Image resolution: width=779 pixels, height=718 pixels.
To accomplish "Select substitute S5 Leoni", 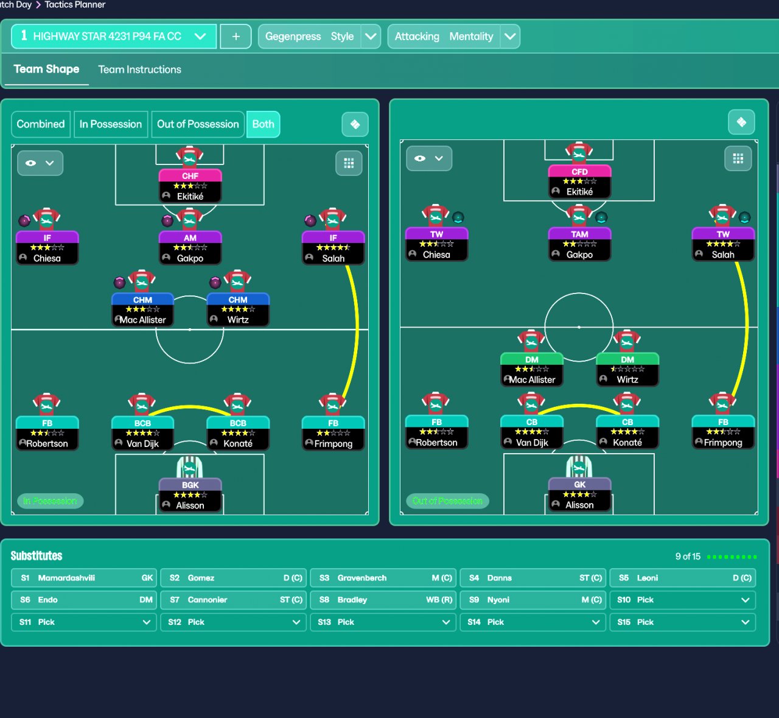I will point(683,578).
